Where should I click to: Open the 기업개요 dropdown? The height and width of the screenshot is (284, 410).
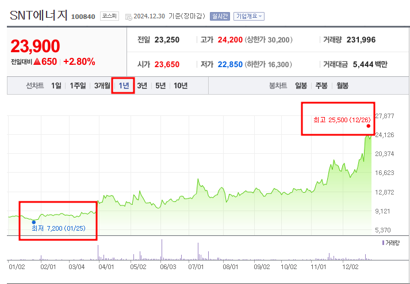(x=248, y=16)
